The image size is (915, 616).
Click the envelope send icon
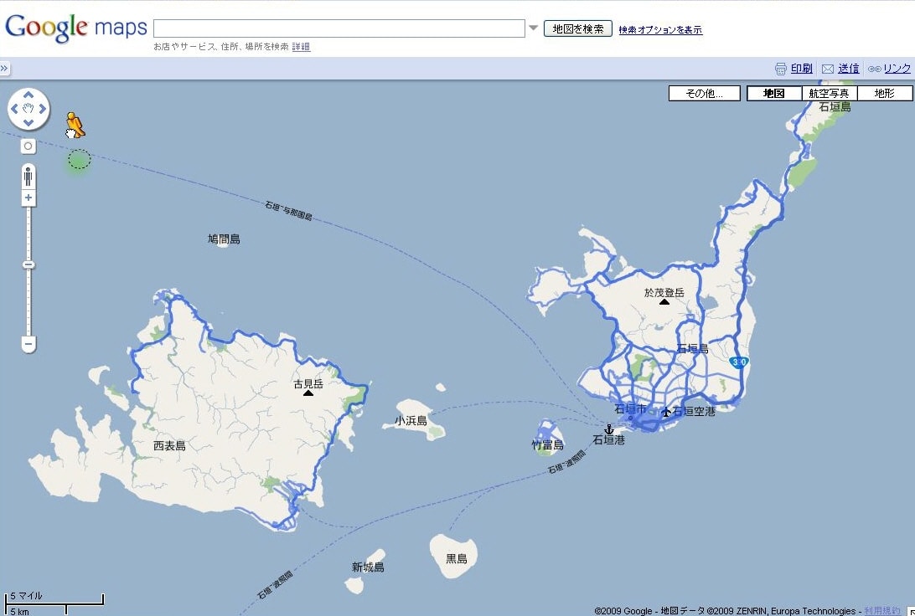828,69
